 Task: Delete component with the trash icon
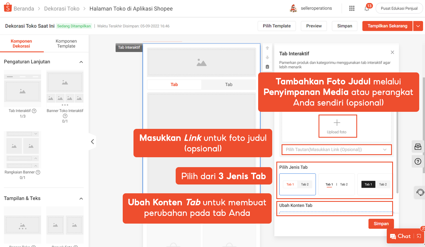(267, 67)
